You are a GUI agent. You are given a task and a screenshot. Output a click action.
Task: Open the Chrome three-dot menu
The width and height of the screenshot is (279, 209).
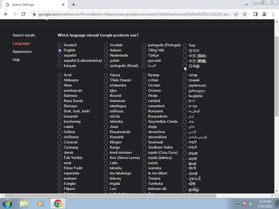click(273, 14)
